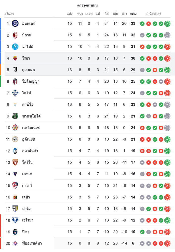Open the ลาซิโอ team link
The height and width of the screenshot is (252, 175).
pos(28,105)
